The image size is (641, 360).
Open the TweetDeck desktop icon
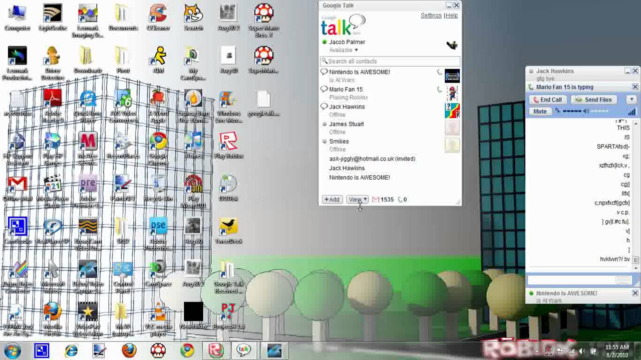click(228, 230)
